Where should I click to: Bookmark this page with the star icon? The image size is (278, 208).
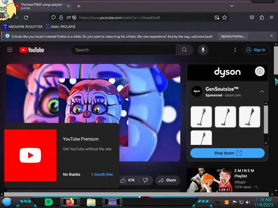(x=225, y=17)
